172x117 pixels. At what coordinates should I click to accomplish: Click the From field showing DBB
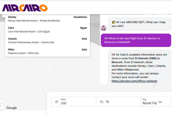click(x=73, y=102)
